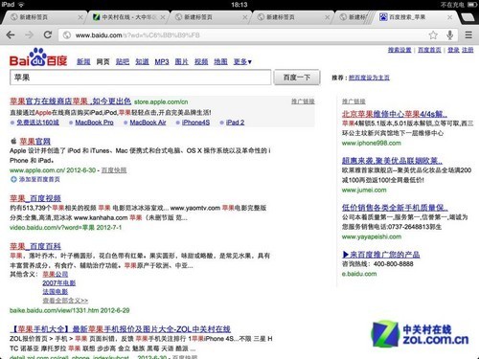Open 百度首页 link at top right

(429, 50)
